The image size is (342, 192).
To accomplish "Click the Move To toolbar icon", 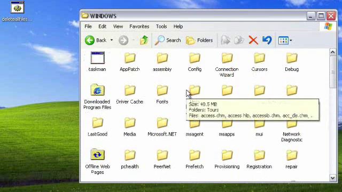I will click(226, 41).
